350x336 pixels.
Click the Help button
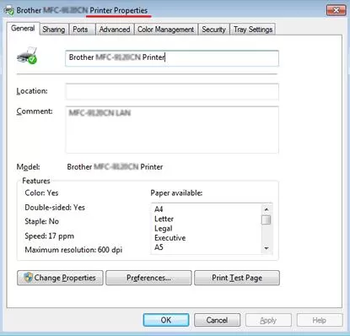pyautogui.click(x=320, y=320)
